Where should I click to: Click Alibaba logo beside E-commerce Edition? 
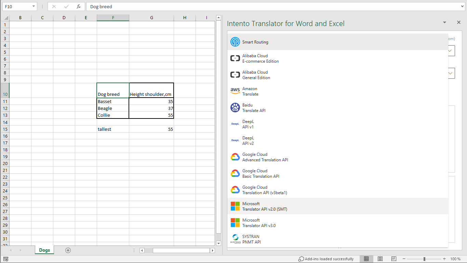tap(235, 58)
